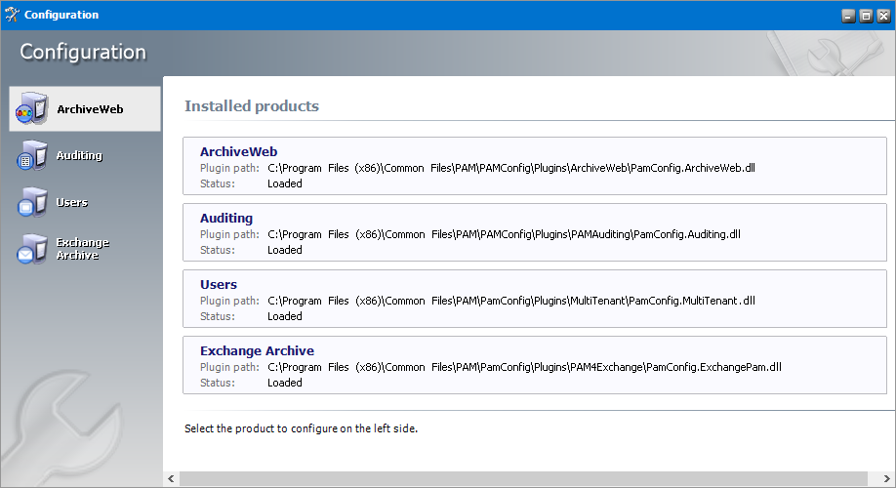Click the Users icon in the sidebar

[31, 203]
